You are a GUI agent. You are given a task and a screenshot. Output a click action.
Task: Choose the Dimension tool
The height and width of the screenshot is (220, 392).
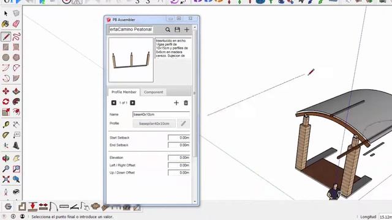(16, 125)
